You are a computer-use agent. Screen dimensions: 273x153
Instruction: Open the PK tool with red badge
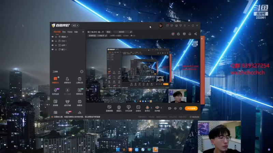pyautogui.click(x=68, y=113)
